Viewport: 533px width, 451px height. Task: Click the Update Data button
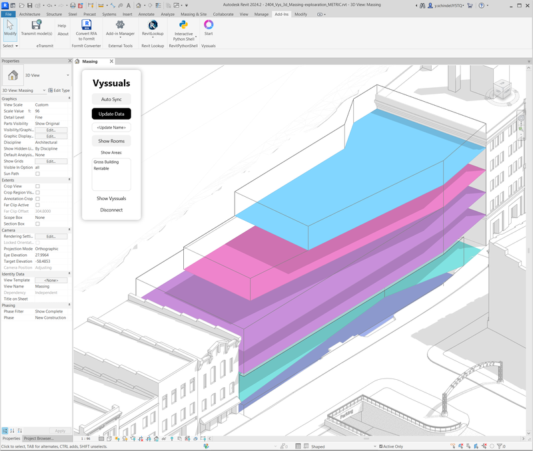pyautogui.click(x=111, y=114)
